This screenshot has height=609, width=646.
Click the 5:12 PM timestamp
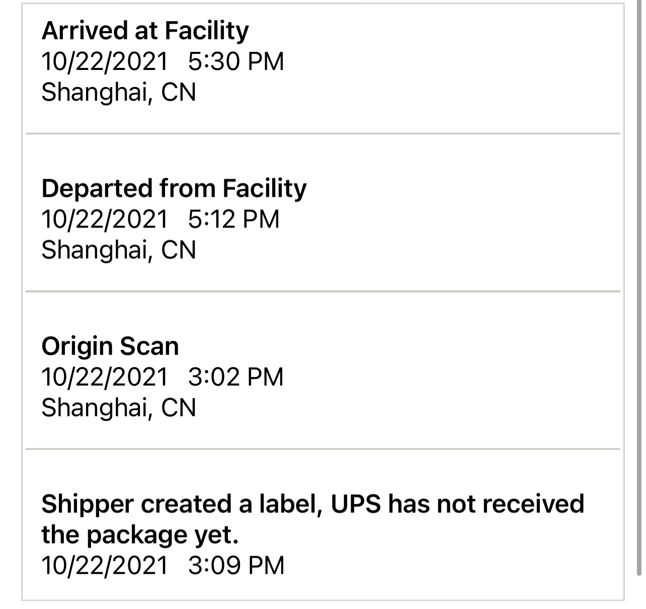point(233,219)
